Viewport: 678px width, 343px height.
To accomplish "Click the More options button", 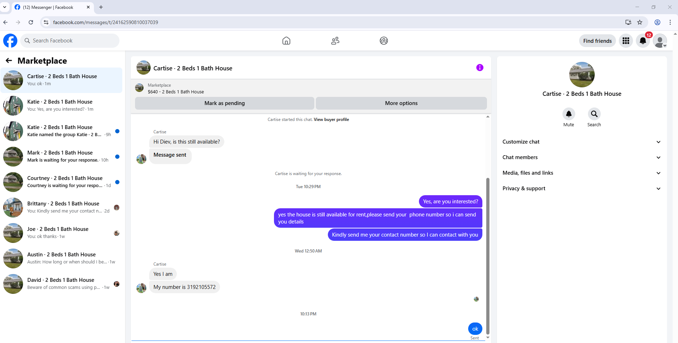I will click(x=401, y=103).
